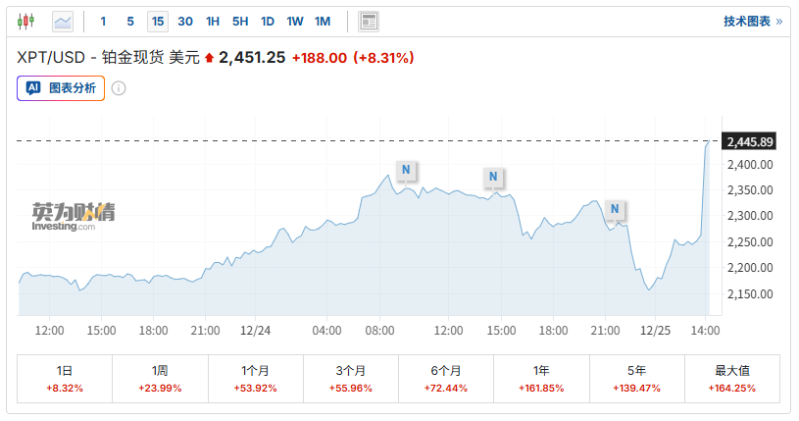
Task: Click the info icon beside 图表分析
Action: tap(119, 88)
